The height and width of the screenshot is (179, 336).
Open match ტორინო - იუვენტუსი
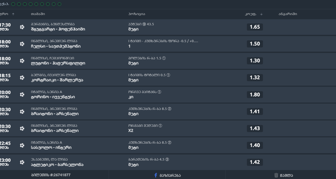pyautogui.click(x=53, y=97)
